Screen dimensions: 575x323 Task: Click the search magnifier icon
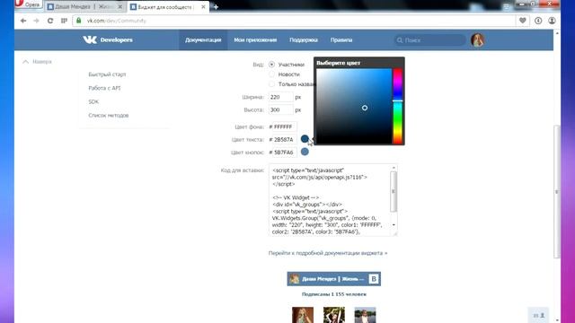click(x=400, y=40)
